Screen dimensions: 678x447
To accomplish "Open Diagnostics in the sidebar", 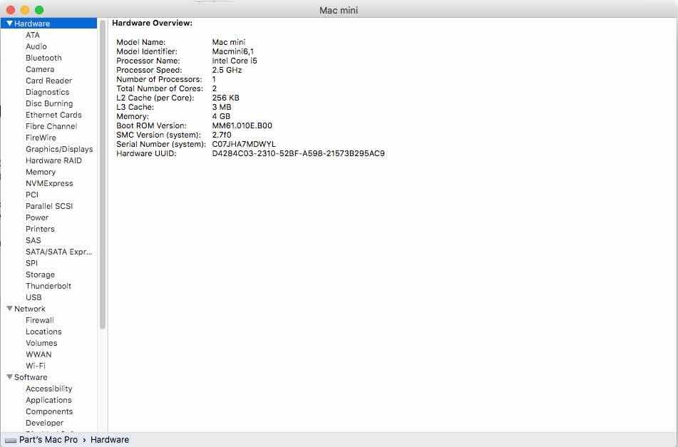I will point(47,92).
